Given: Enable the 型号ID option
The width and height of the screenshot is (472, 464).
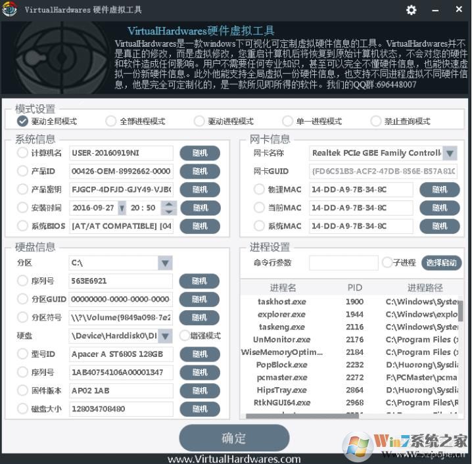Looking at the screenshot, I should pos(22,354).
